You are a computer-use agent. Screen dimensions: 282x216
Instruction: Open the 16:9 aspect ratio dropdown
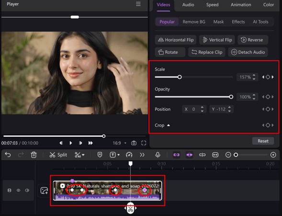pos(119,143)
